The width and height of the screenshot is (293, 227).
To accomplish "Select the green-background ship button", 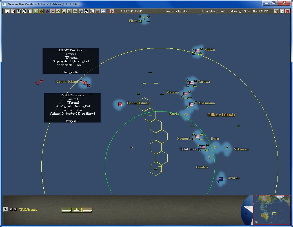I will pyautogui.click(x=66, y=210).
